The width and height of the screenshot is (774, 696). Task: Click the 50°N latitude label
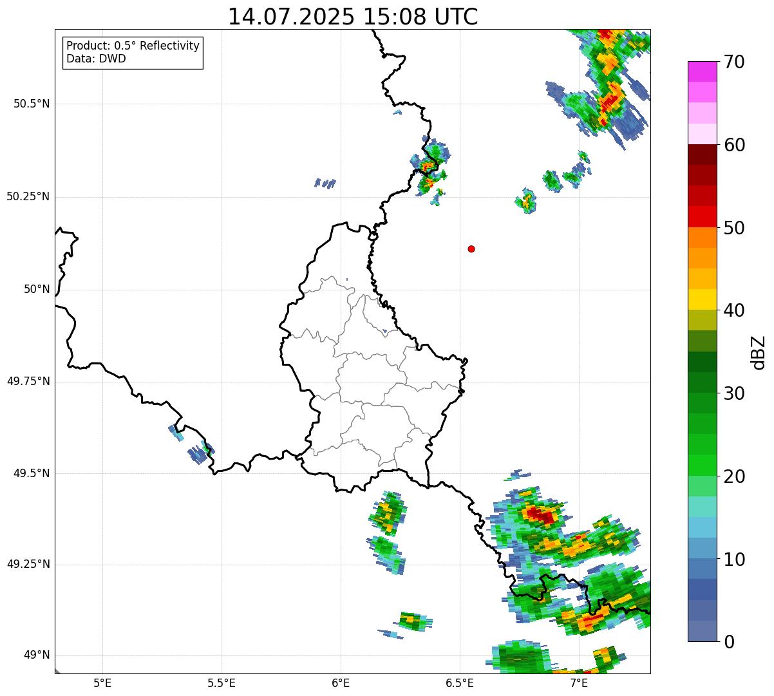pyautogui.click(x=37, y=289)
